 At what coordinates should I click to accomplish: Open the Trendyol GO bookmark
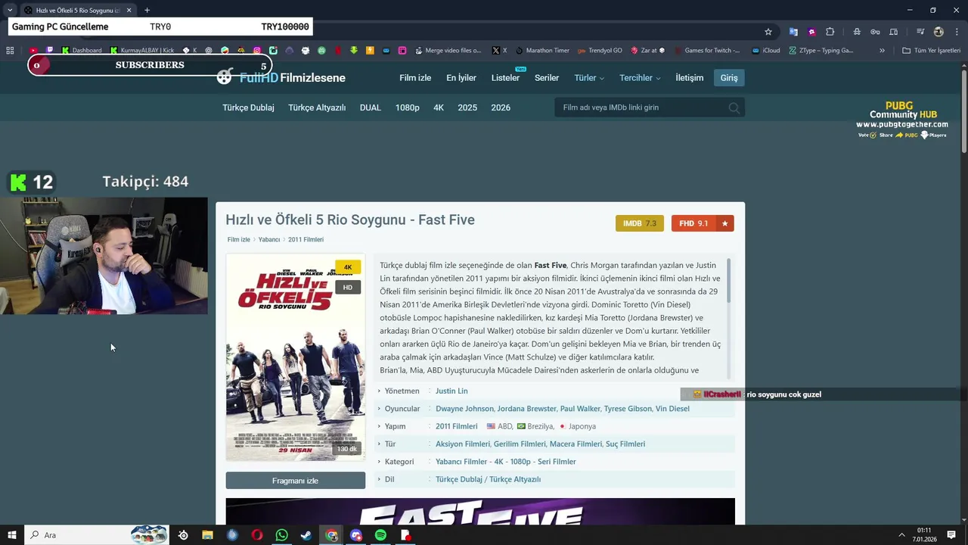click(599, 51)
